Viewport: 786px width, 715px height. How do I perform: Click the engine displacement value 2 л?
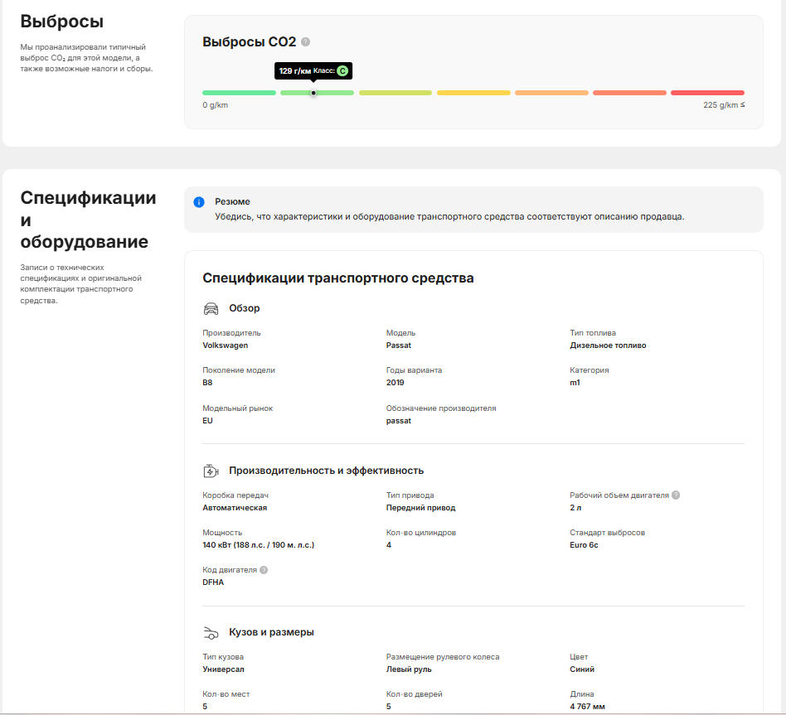click(x=575, y=508)
